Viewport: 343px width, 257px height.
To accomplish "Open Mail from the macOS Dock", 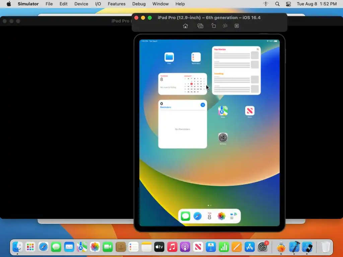I will click(69, 247).
